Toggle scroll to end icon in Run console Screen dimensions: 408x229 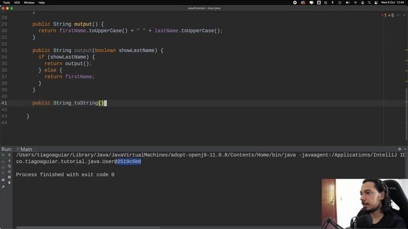pyautogui.click(x=10, y=171)
